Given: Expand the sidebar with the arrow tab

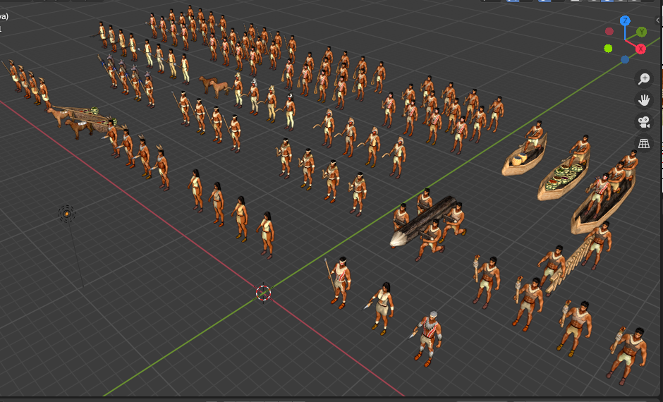Looking at the screenshot, I should (658, 20).
